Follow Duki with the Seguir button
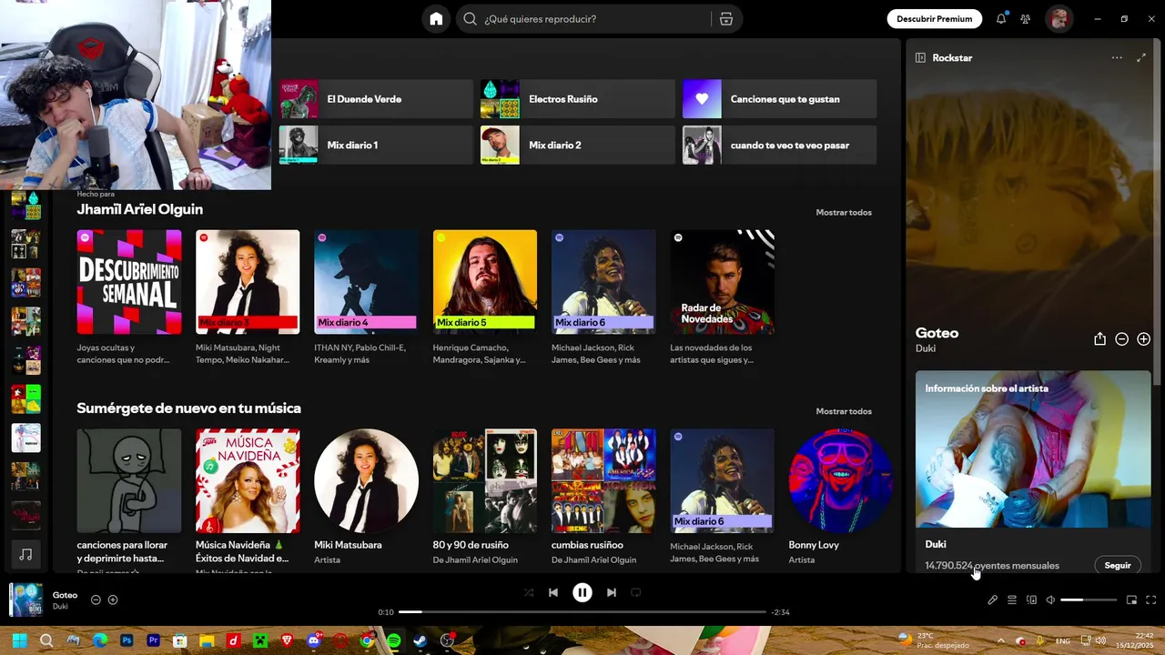Screen dimensions: 1165x655 coord(1117,565)
